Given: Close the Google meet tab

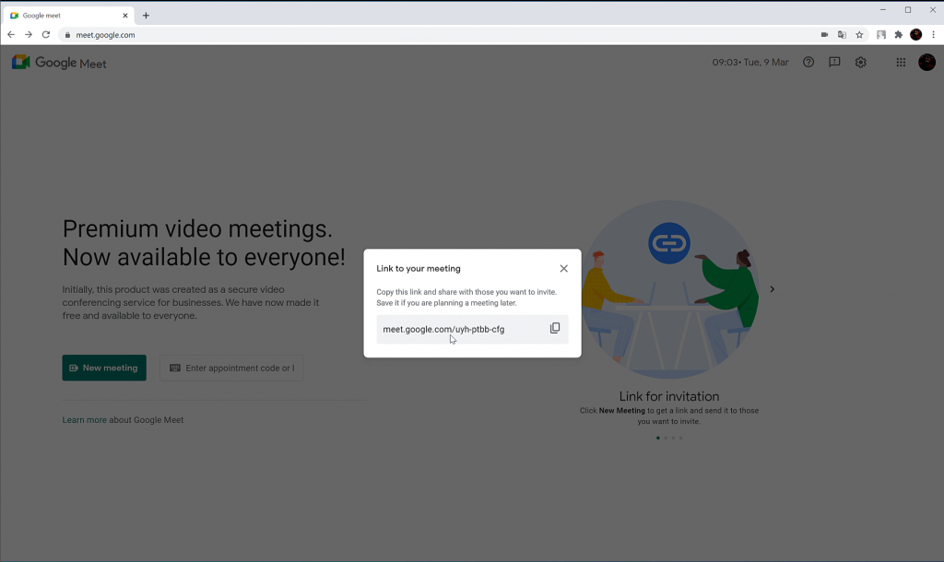Looking at the screenshot, I should 125,16.
